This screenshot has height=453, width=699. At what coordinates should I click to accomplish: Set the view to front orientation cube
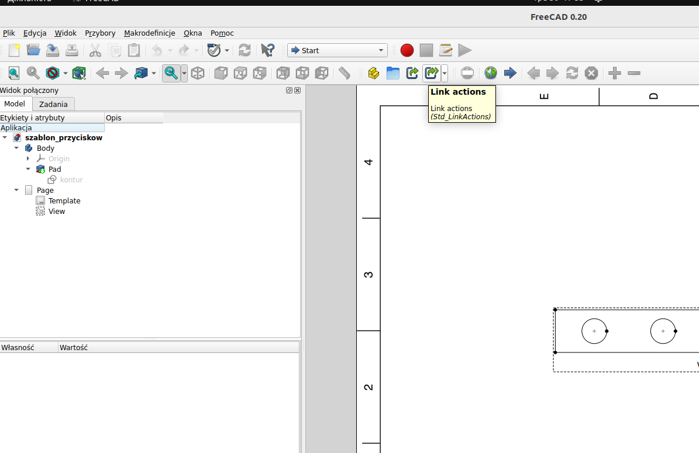221,73
